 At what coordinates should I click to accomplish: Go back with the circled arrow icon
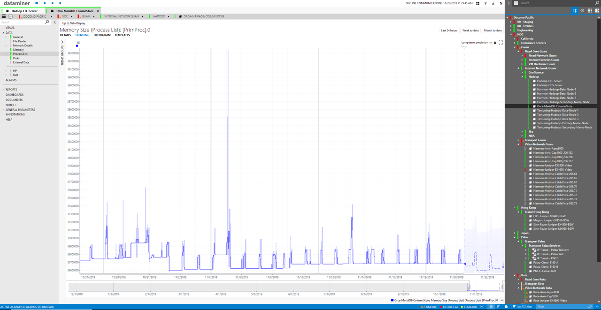tap(10, 16)
